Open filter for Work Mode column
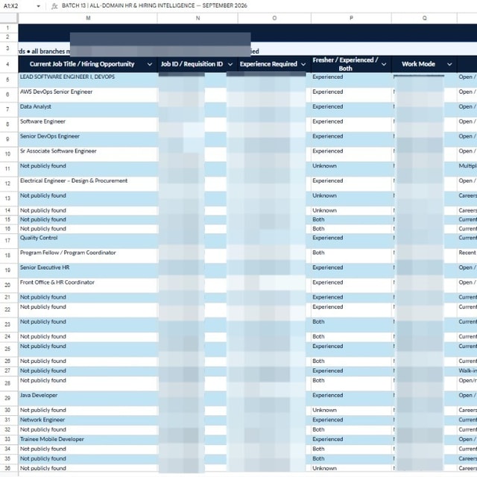The image size is (477, 477). pyautogui.click(x=449, y=64)
